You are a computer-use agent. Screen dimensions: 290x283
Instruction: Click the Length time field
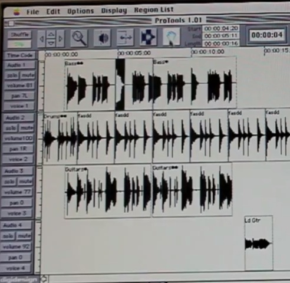coord(221,43)
